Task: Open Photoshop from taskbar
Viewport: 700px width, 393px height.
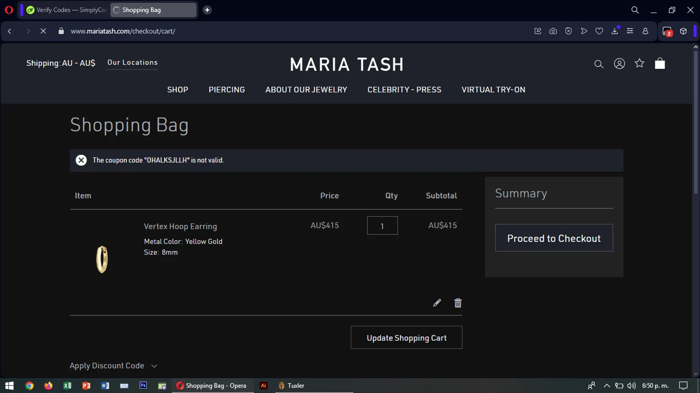Action: coord(143,386)
